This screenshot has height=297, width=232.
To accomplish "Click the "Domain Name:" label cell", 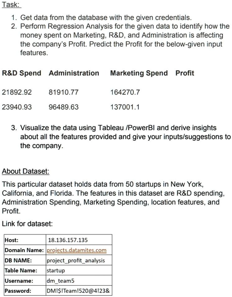I will 24,250.
